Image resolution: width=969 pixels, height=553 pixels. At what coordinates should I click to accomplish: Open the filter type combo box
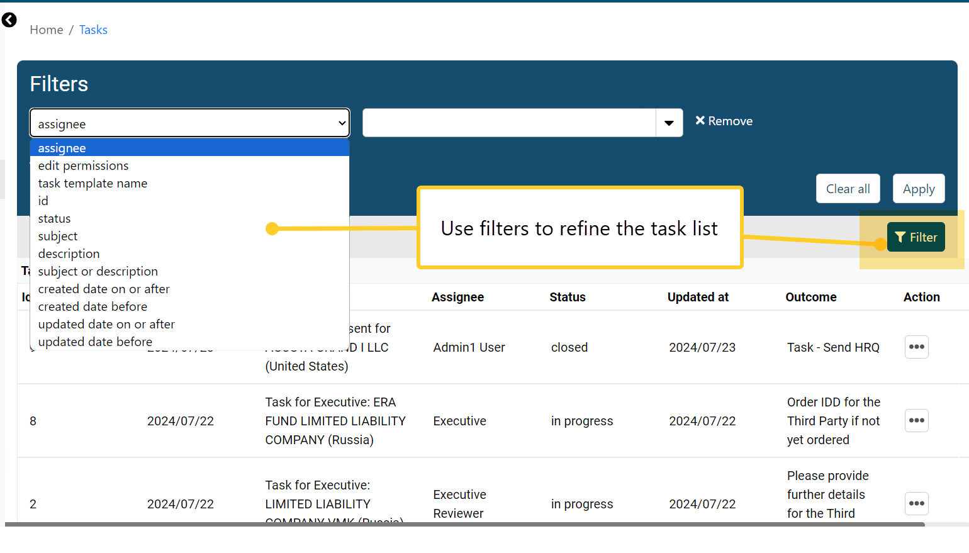(189, 123)
